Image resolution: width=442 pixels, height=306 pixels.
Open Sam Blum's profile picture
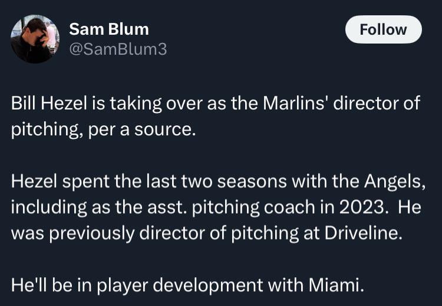coord(35,39)
